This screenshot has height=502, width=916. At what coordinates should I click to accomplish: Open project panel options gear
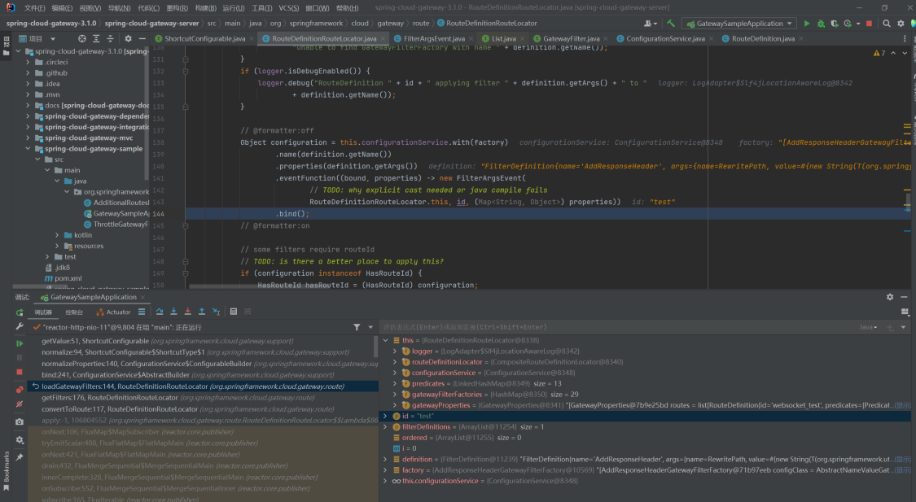(x=128, y=38)
